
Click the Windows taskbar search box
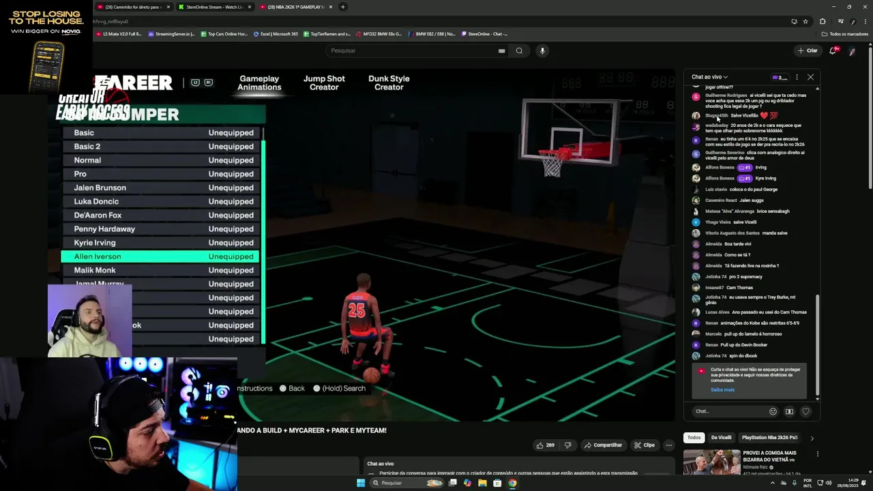pos(408,483)
